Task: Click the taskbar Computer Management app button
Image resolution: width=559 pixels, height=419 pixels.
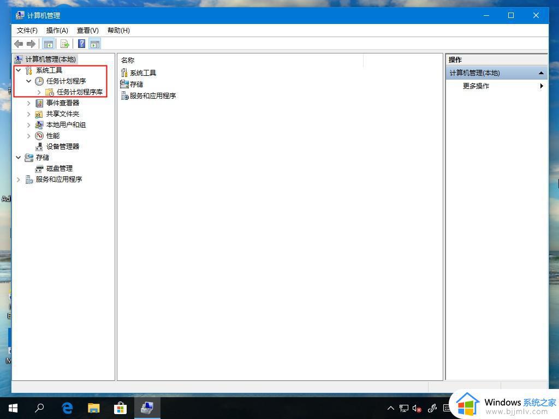Action: [147, 408]
